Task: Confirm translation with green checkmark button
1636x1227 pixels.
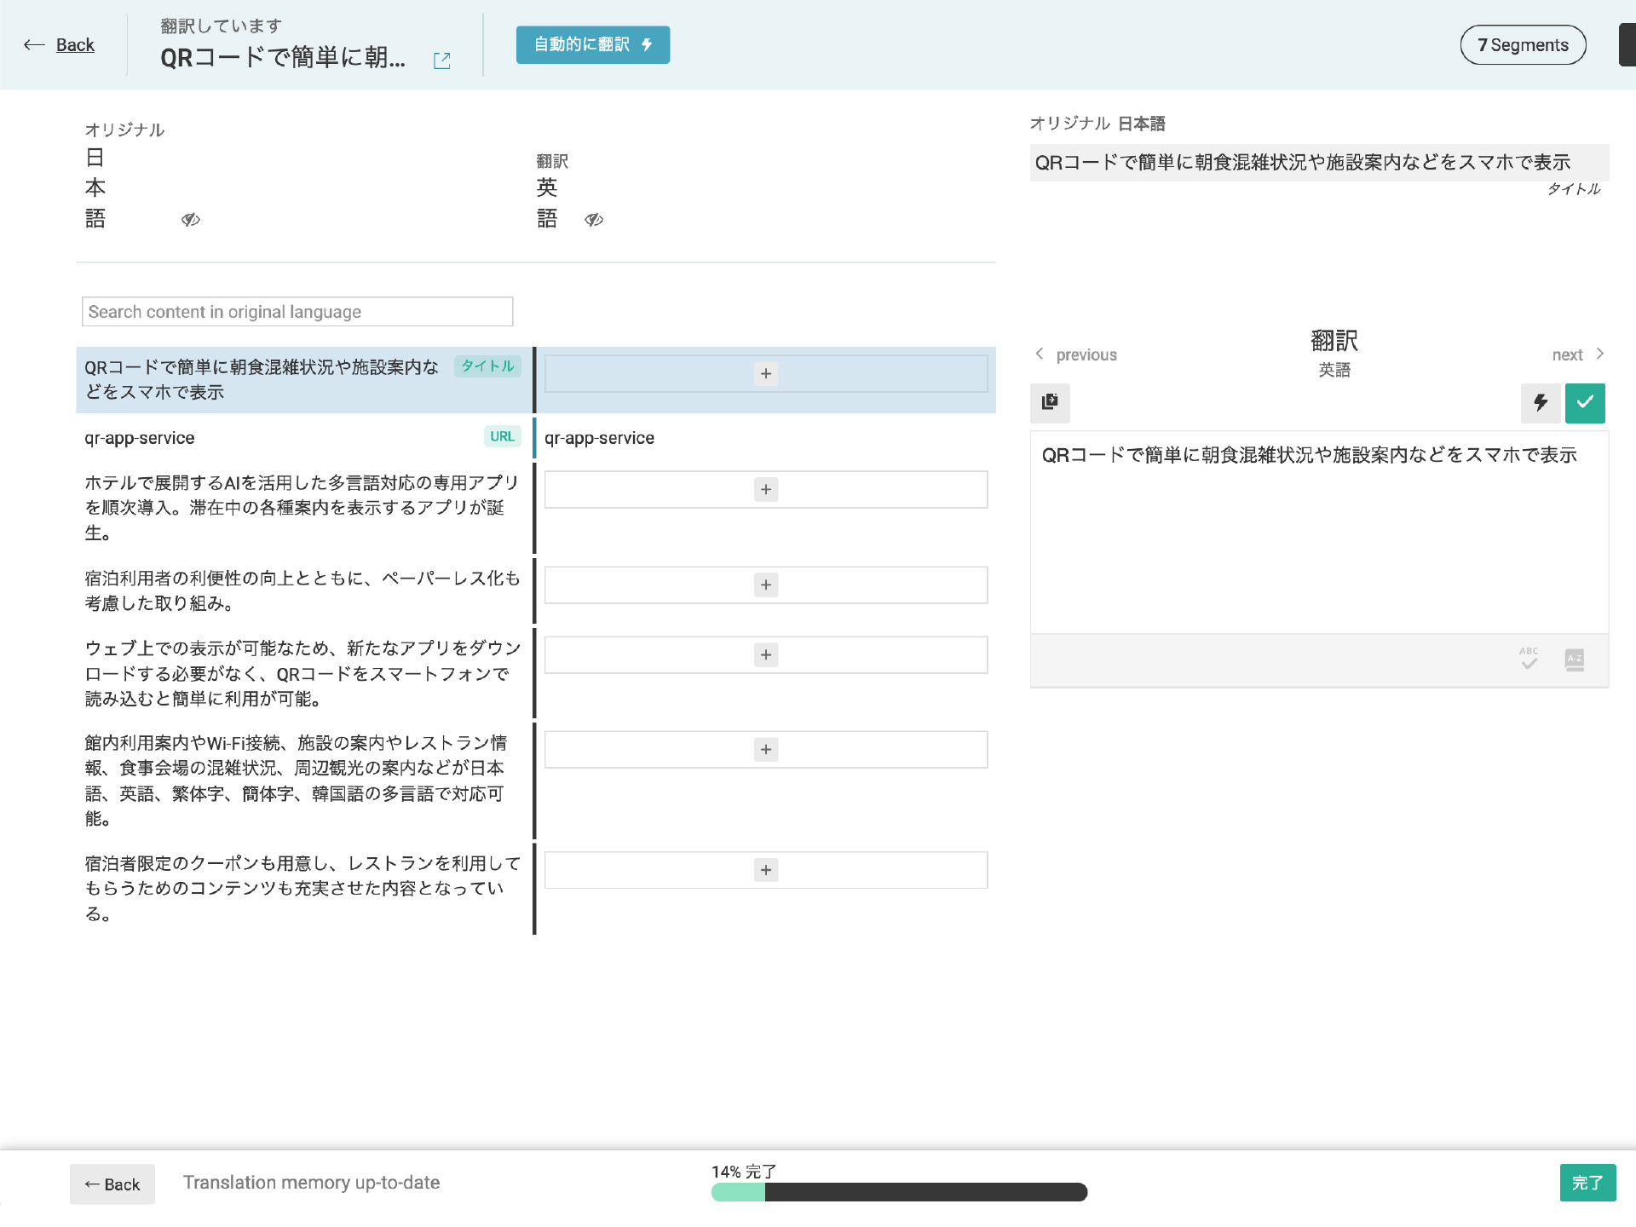Action: pos(1585,402)
